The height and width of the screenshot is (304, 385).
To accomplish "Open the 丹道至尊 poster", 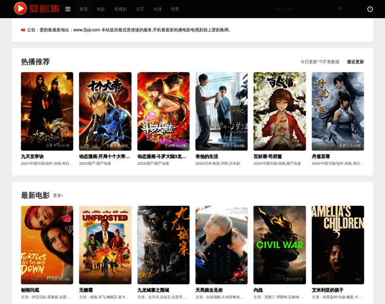I will [x=338, y=111].
